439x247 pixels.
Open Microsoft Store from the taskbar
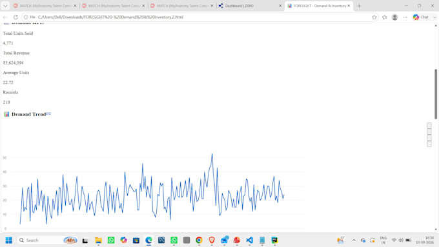coord(136,241)
